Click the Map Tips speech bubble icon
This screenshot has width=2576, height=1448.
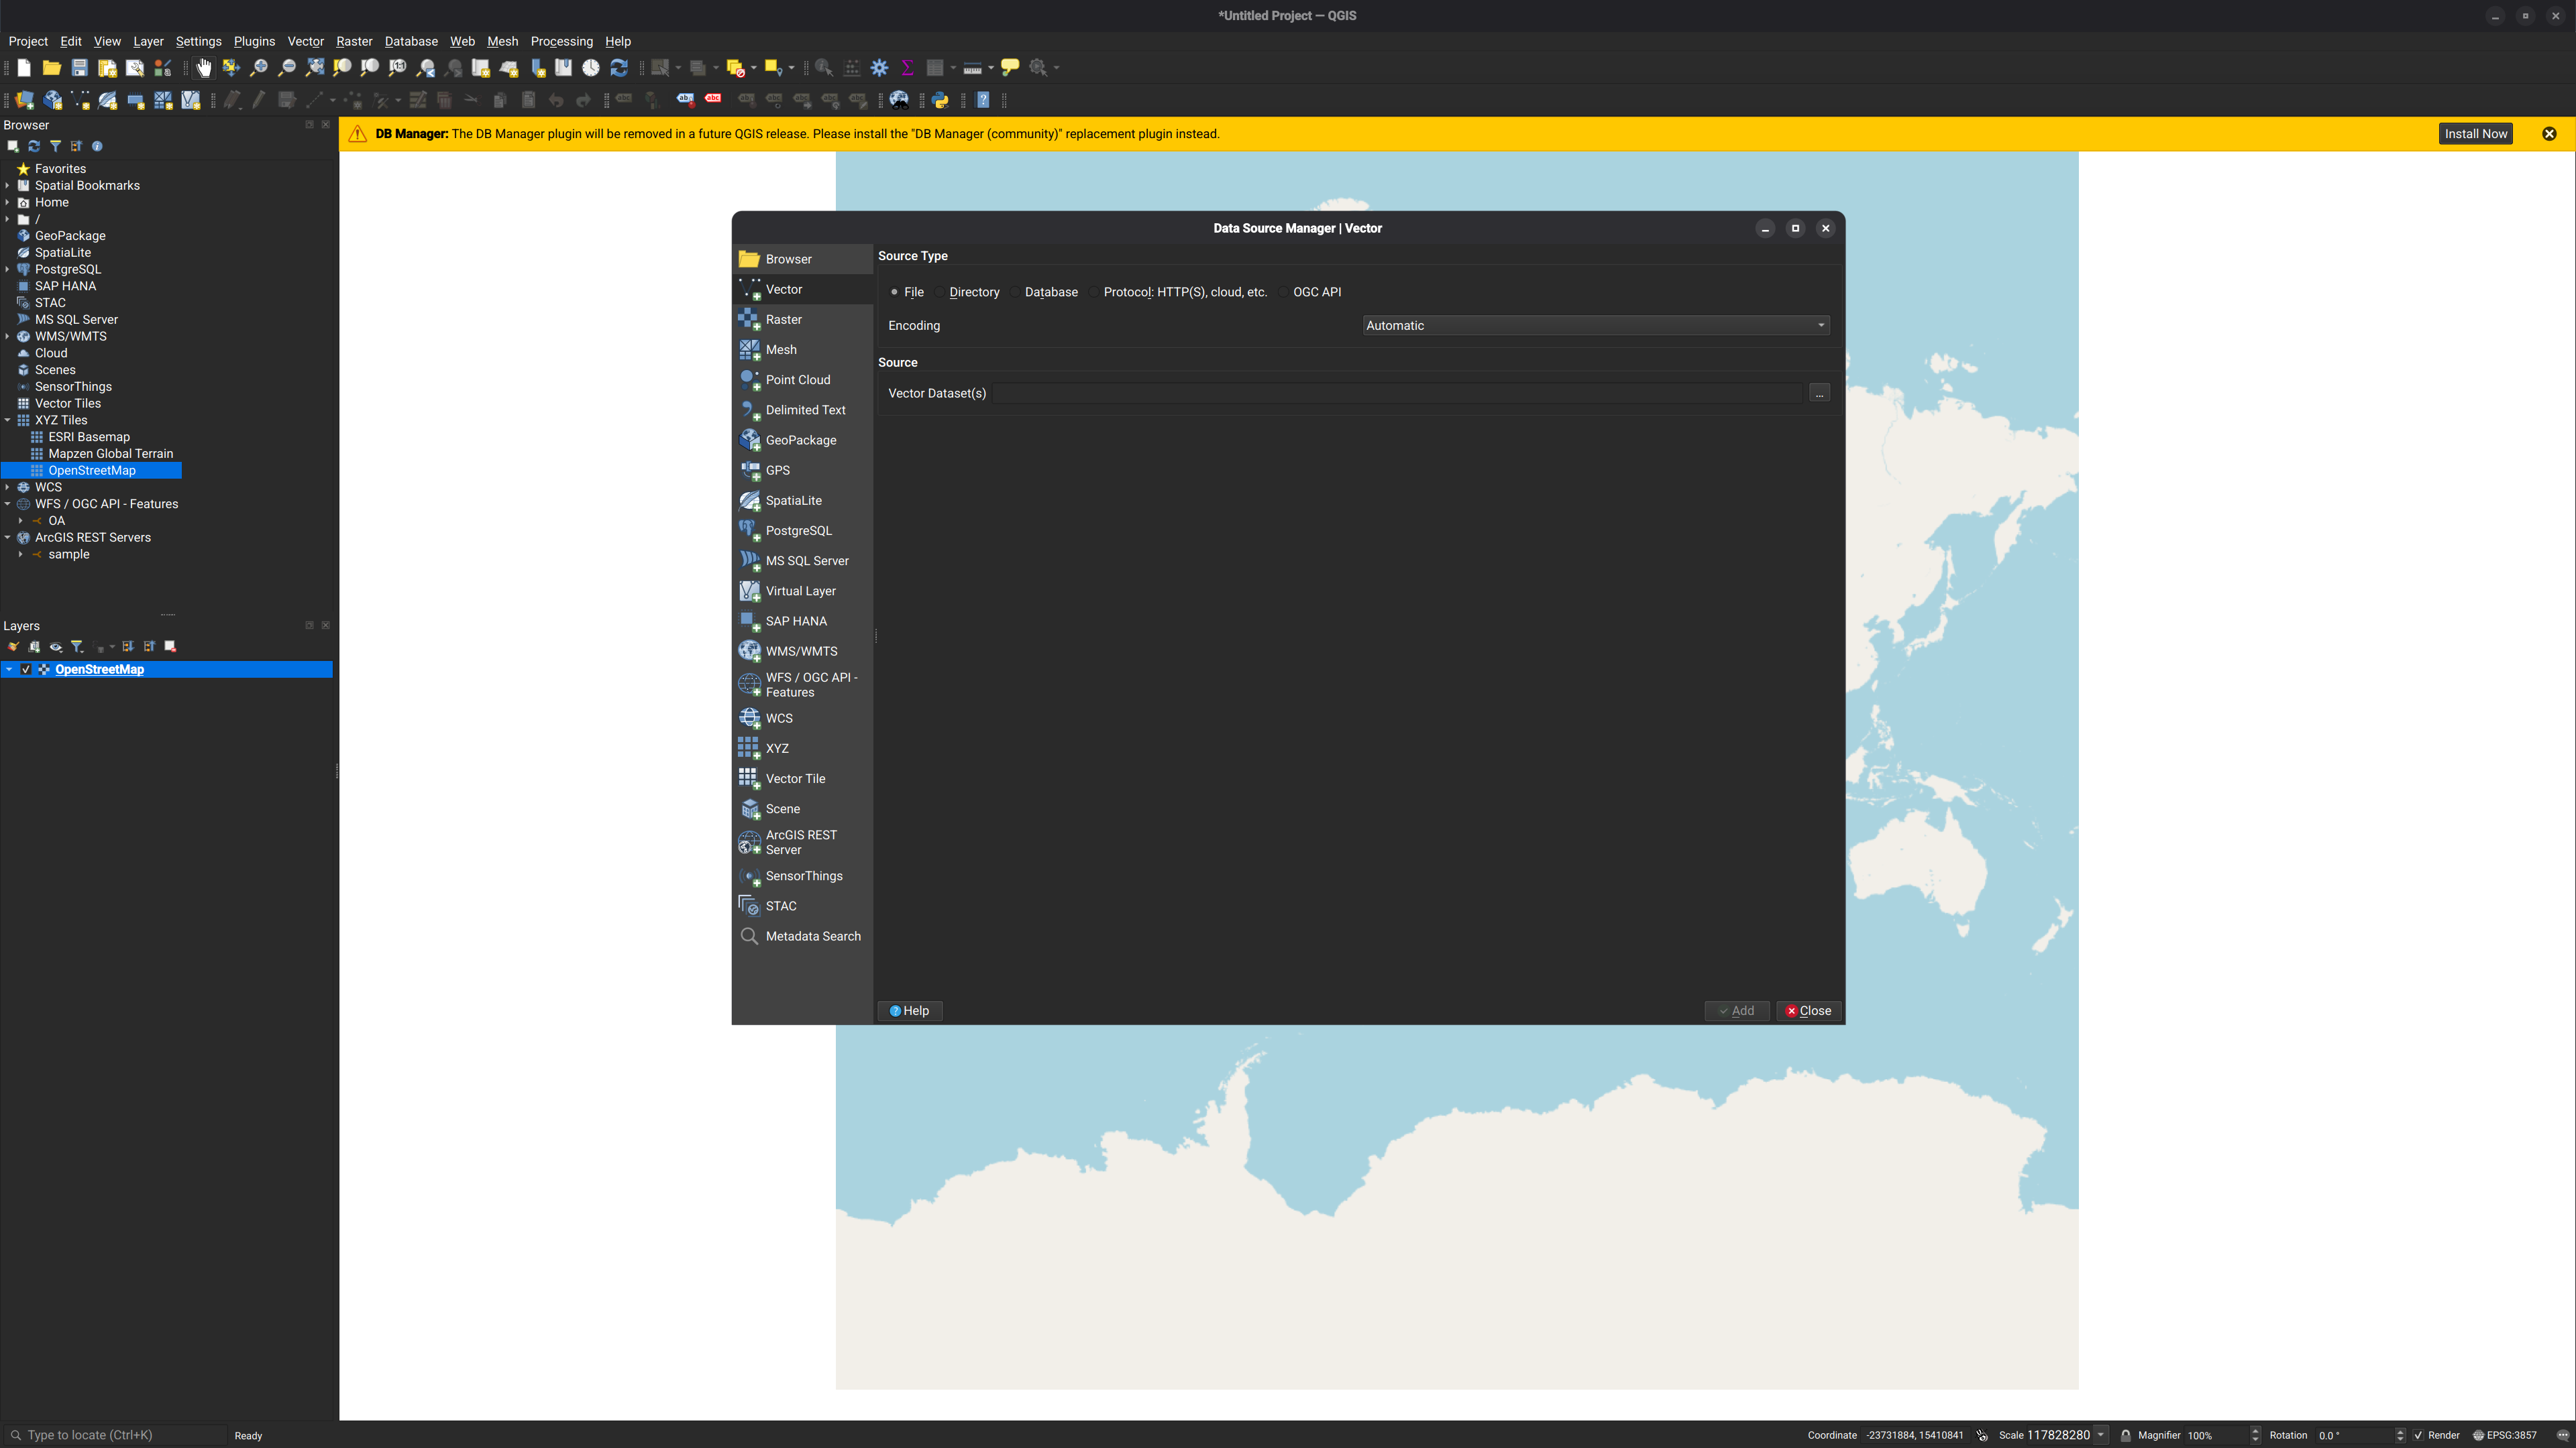(1010, 68)
